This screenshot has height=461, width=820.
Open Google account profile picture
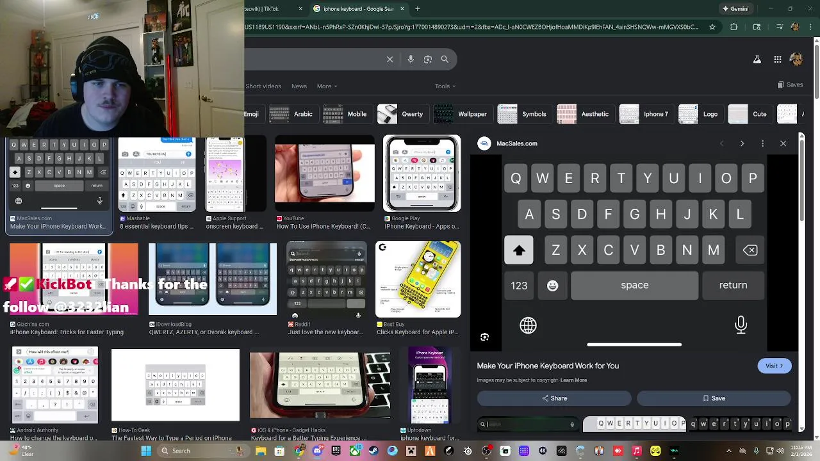pos(796,59)
